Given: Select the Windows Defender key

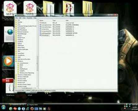Looking at the screenshot, I should (x=23, y=77).
